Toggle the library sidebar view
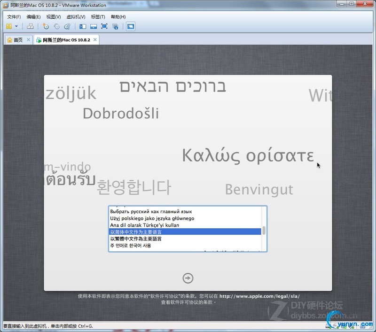This screenshot has height=332, width=376. [x=83, y=26]
